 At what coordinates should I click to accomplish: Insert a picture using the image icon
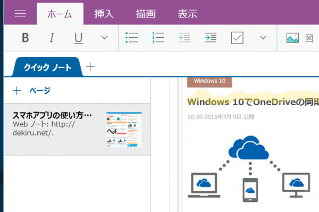(292, 38)
